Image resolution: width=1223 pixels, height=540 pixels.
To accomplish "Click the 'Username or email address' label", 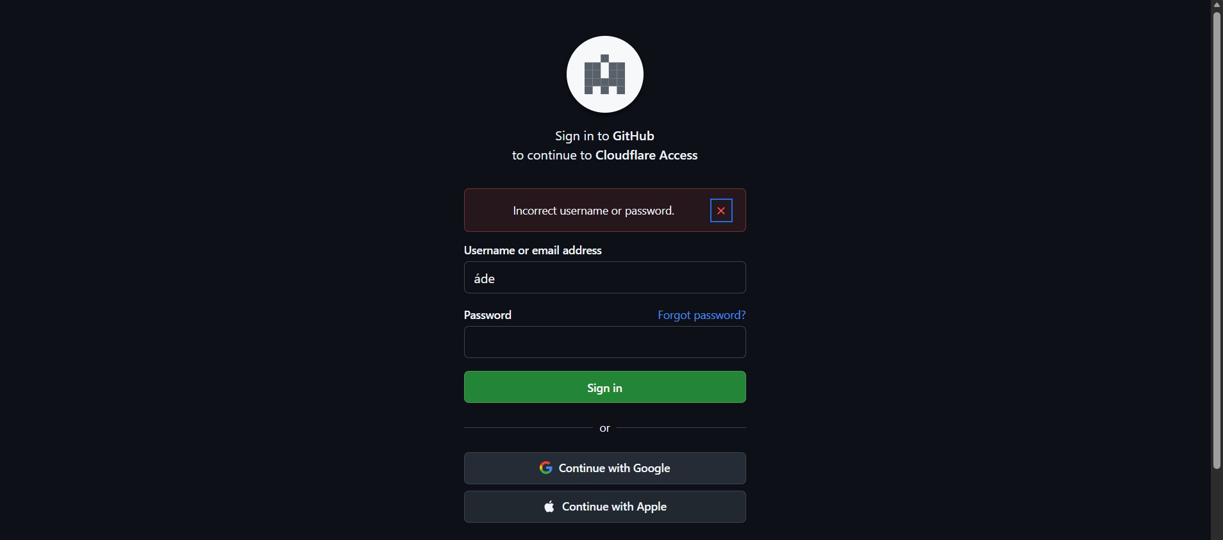I will [533, 250].
